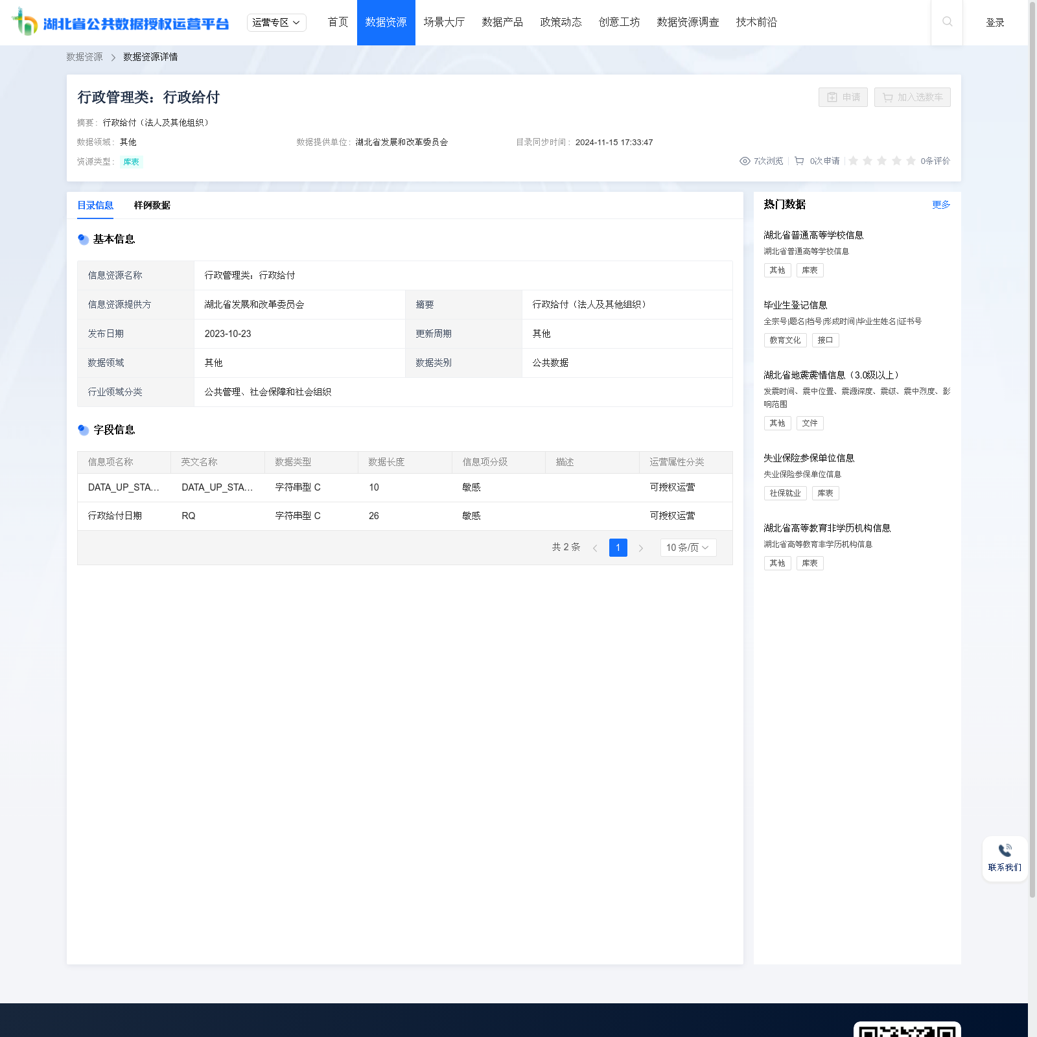Click the 联系我们 phone icon
The width and height of the screenshot is (1037, 1037).
pos(1005,850)
